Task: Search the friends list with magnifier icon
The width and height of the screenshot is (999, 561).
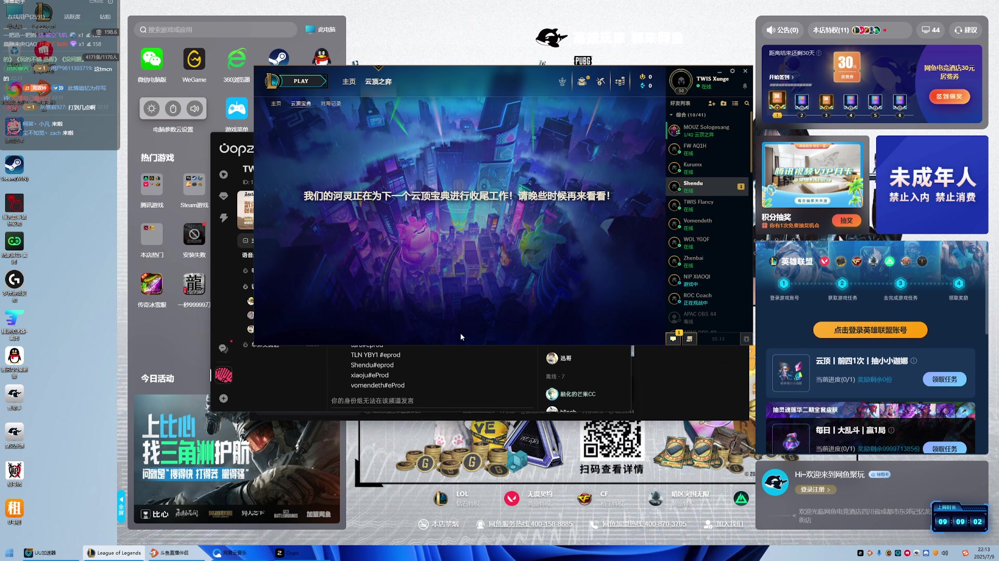Action: 747,103
